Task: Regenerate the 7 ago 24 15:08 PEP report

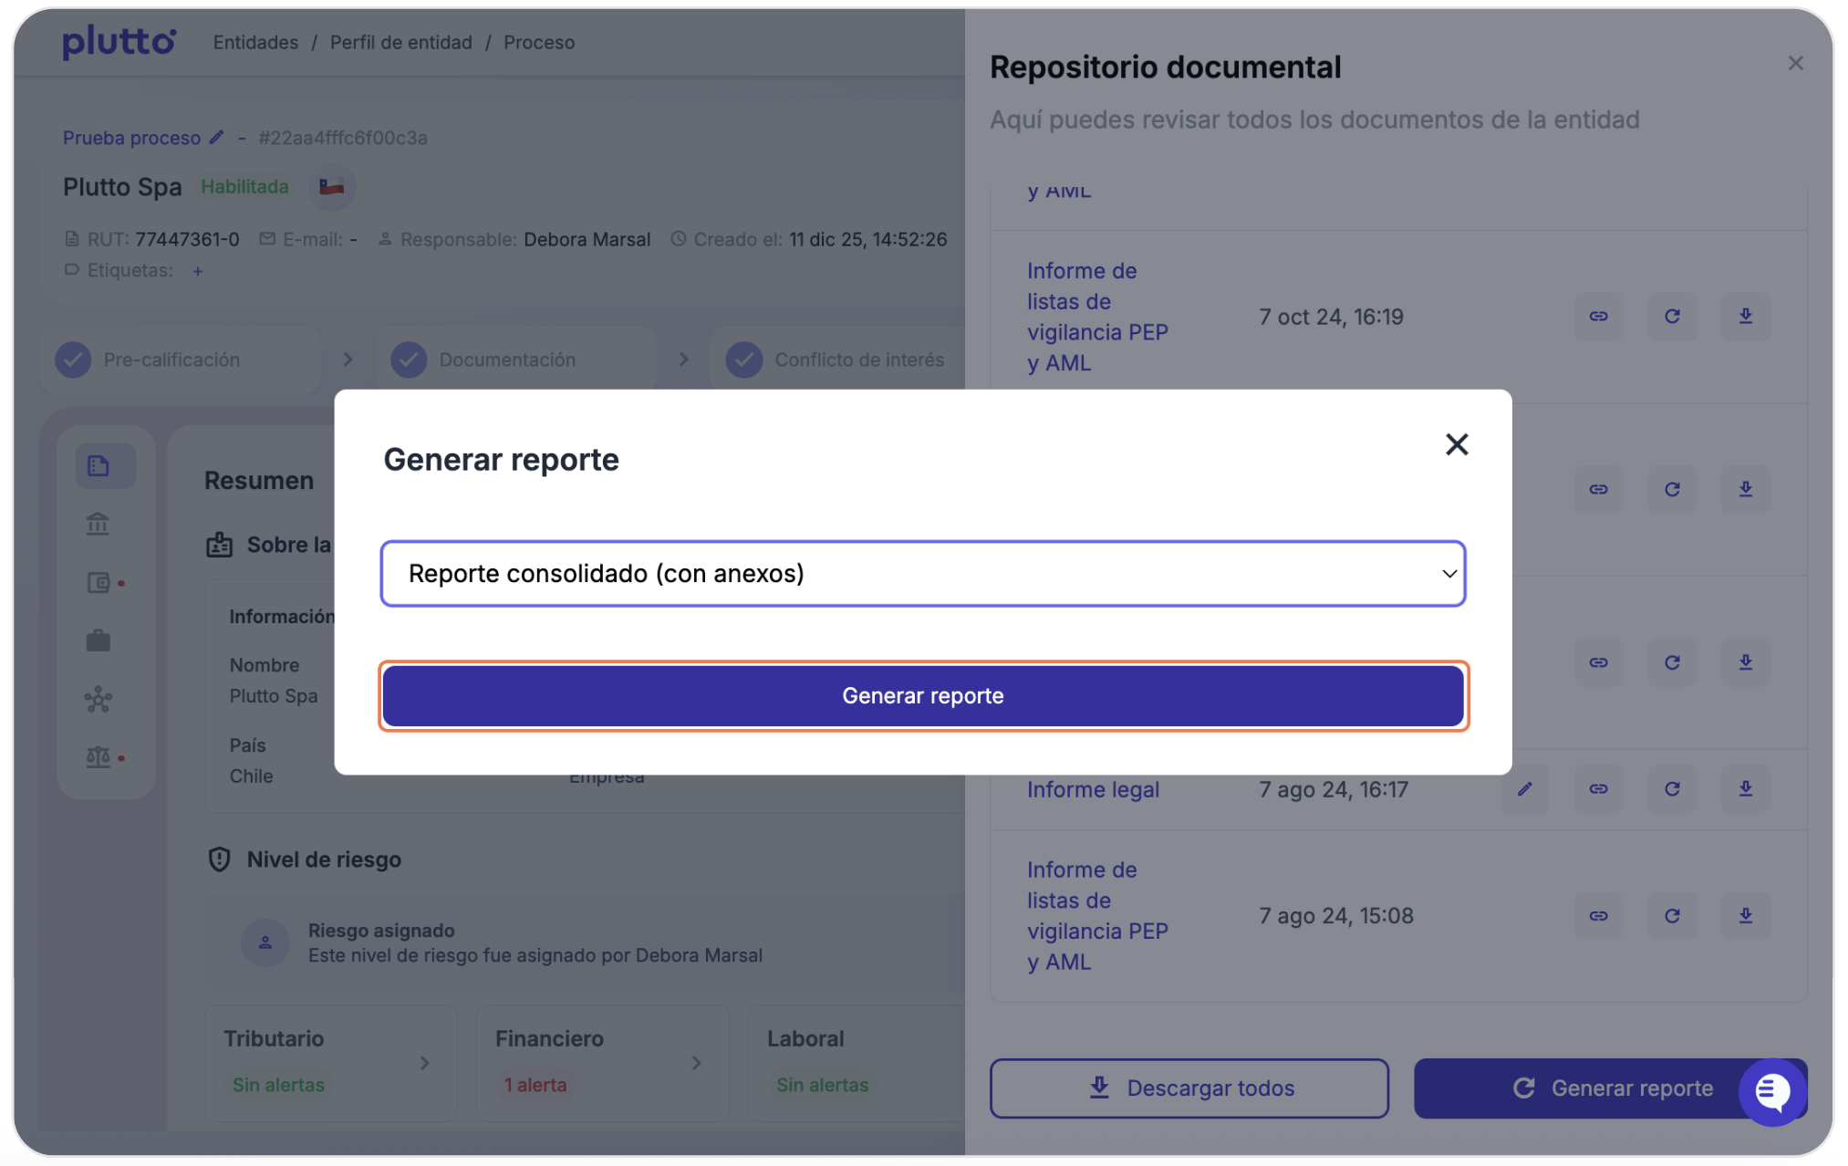Action: point(1672,916)
